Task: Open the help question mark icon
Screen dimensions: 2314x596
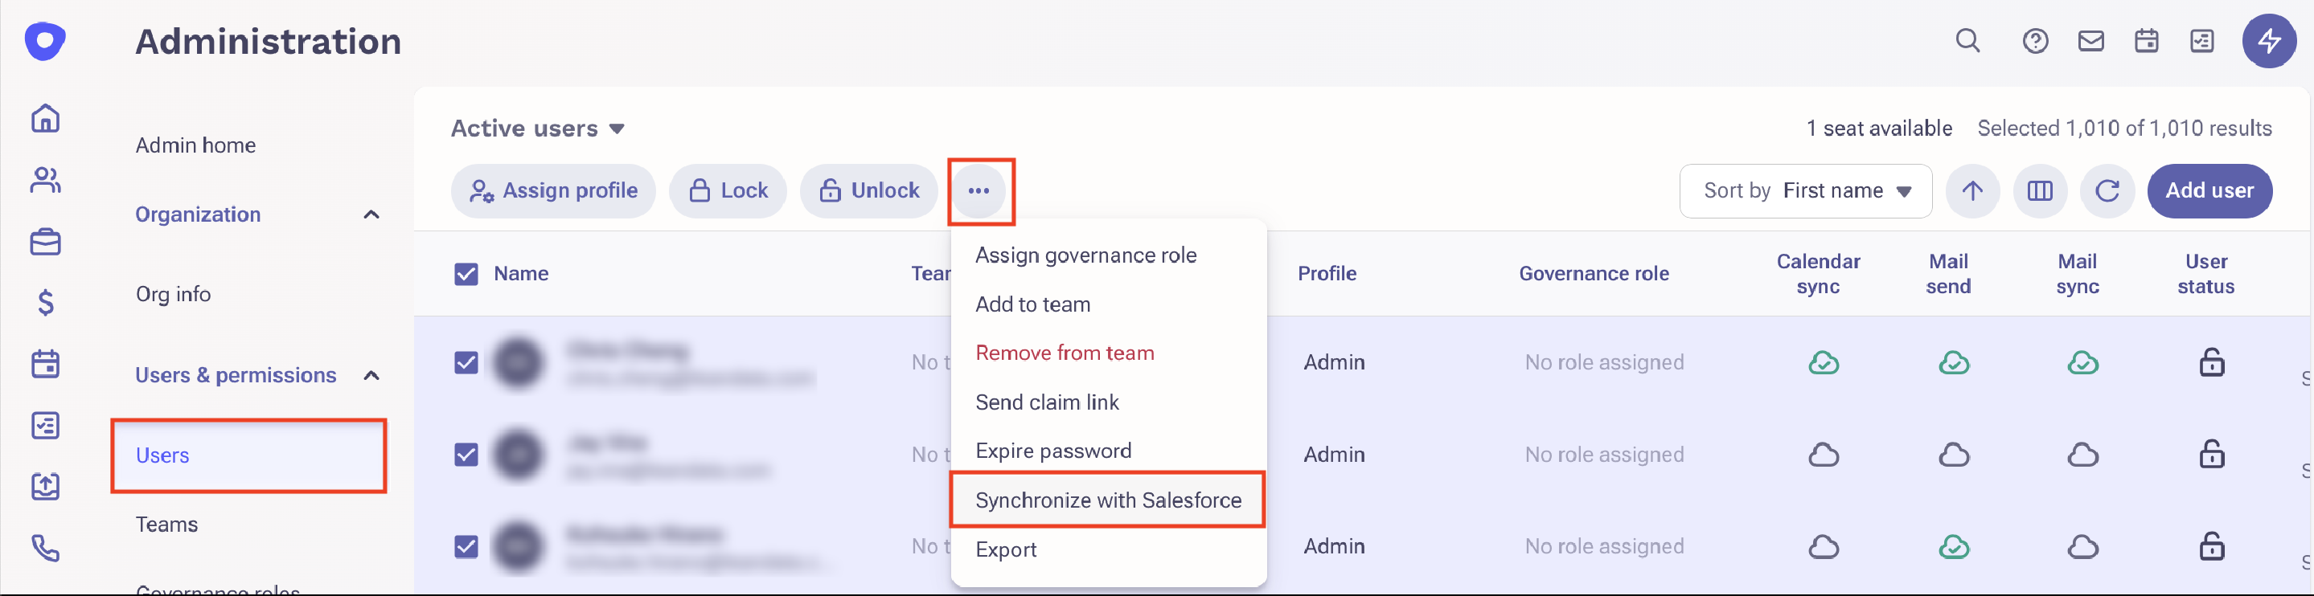Action: tap(2035, 40)
